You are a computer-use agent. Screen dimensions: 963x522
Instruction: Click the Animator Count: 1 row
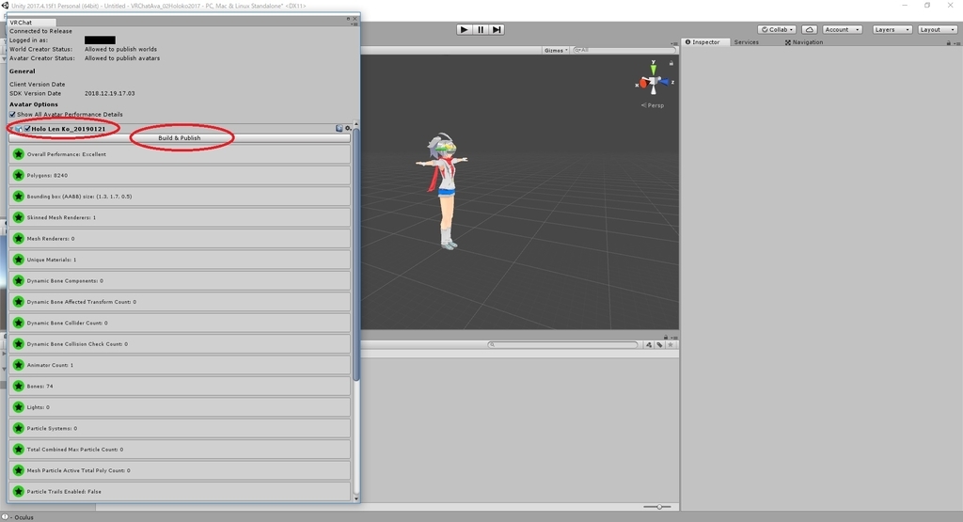click(180, 365)
